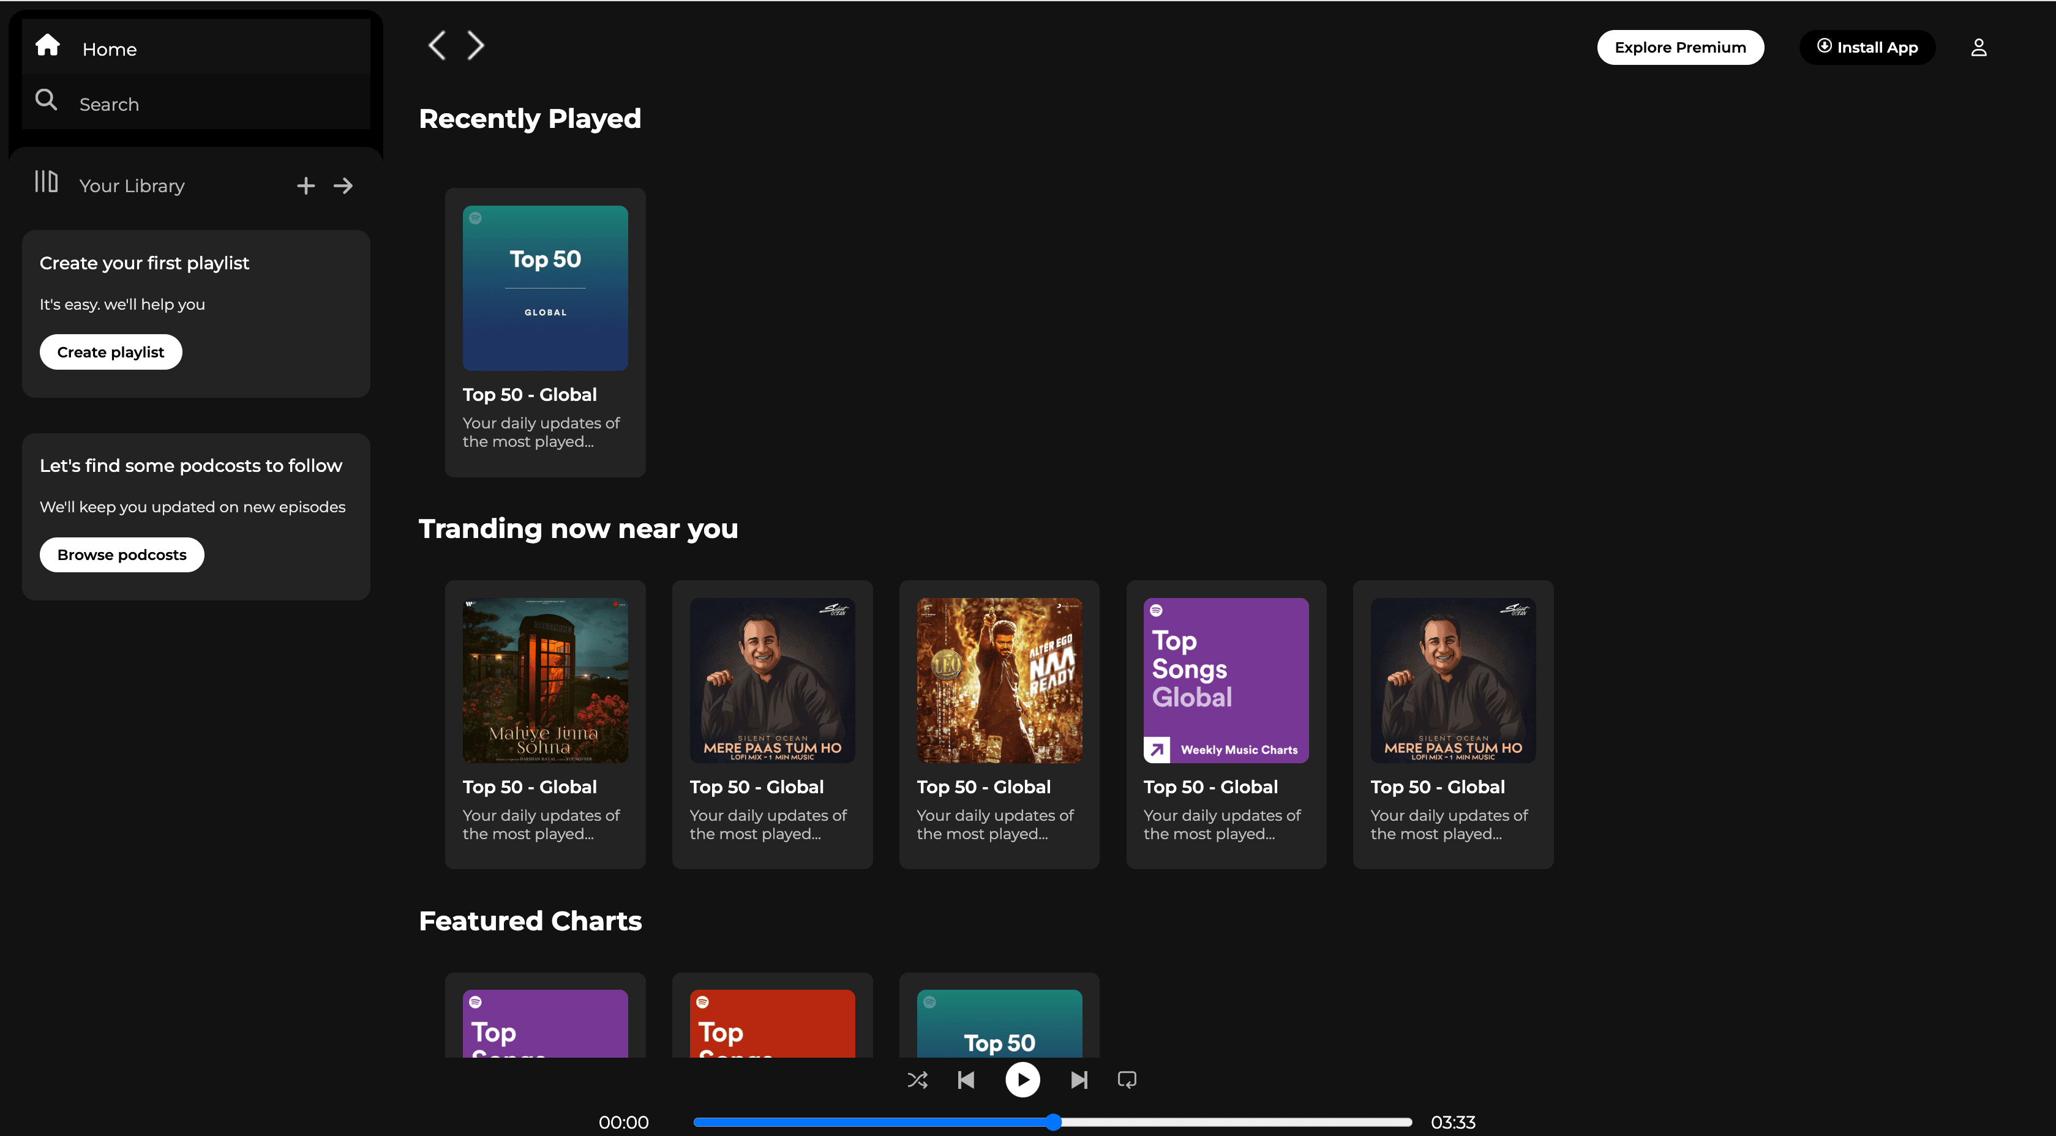Click the Install App button

1867,47
